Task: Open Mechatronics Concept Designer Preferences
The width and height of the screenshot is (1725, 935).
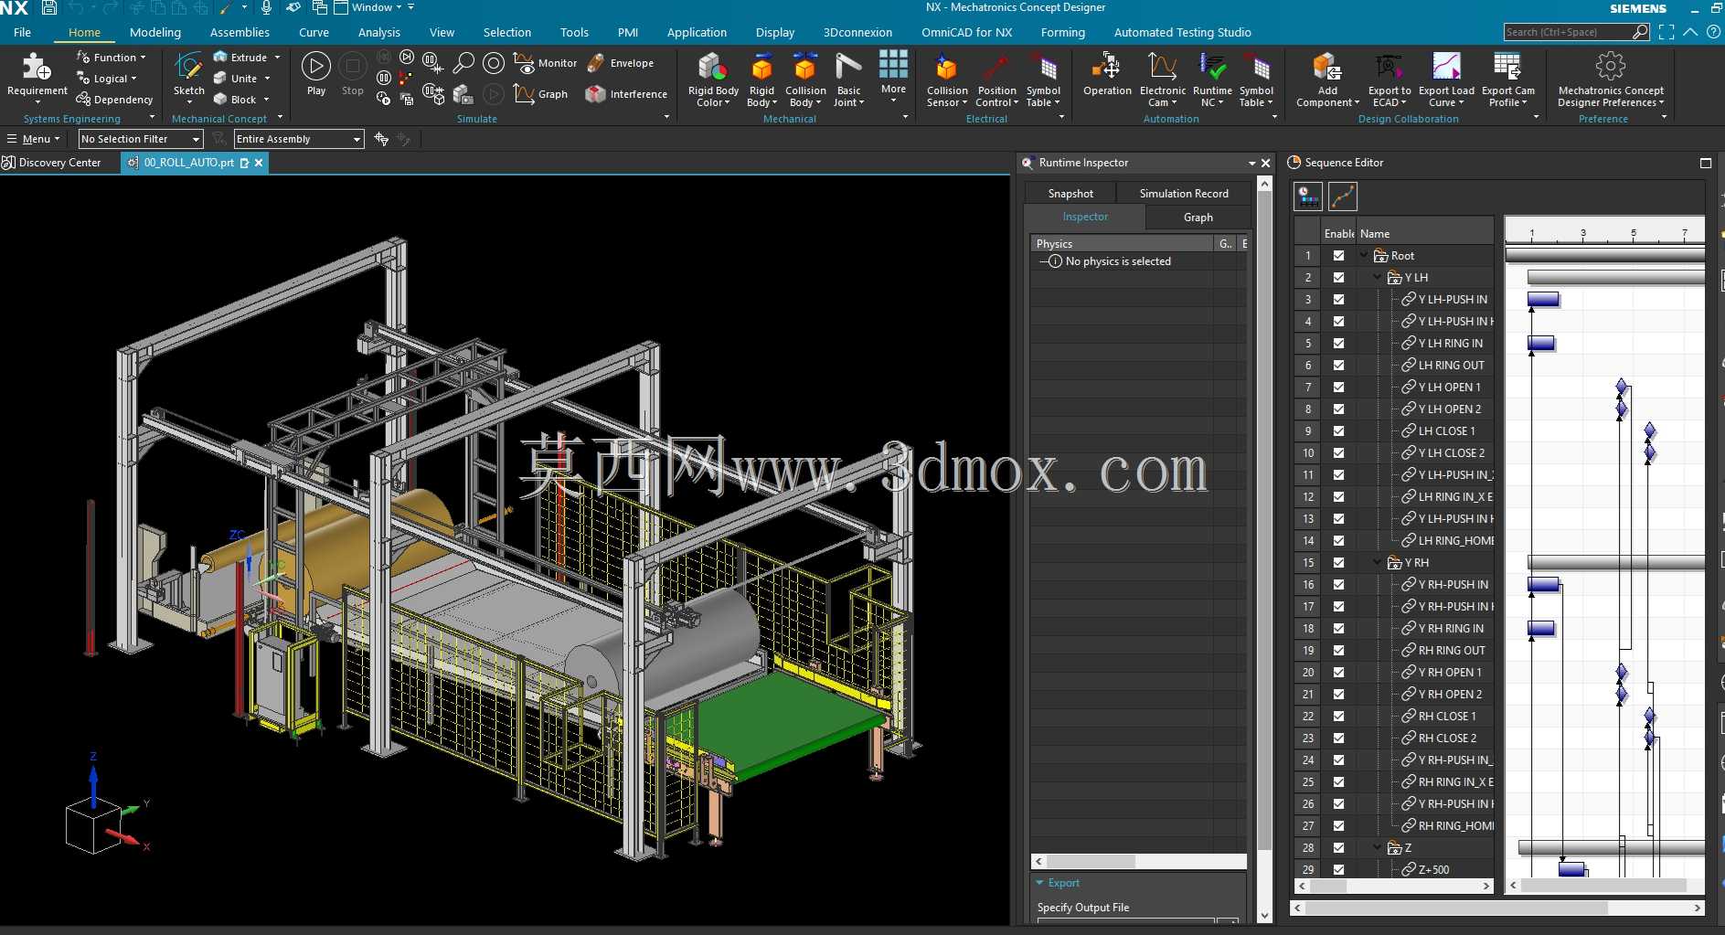Action: tap(1611, 79)
